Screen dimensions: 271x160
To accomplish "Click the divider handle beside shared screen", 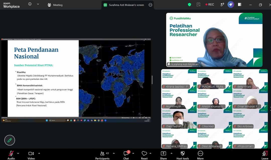I will tap(152, 80).
